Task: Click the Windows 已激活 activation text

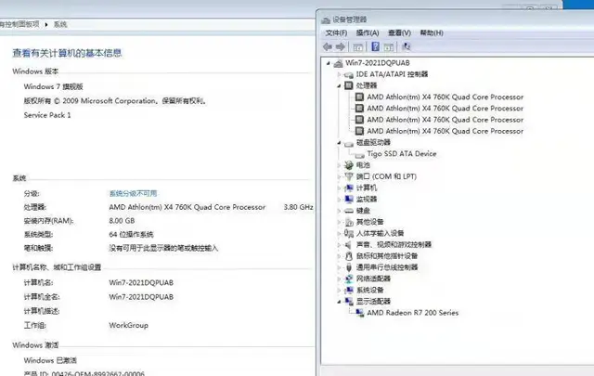Action: (x=50, y=360)
